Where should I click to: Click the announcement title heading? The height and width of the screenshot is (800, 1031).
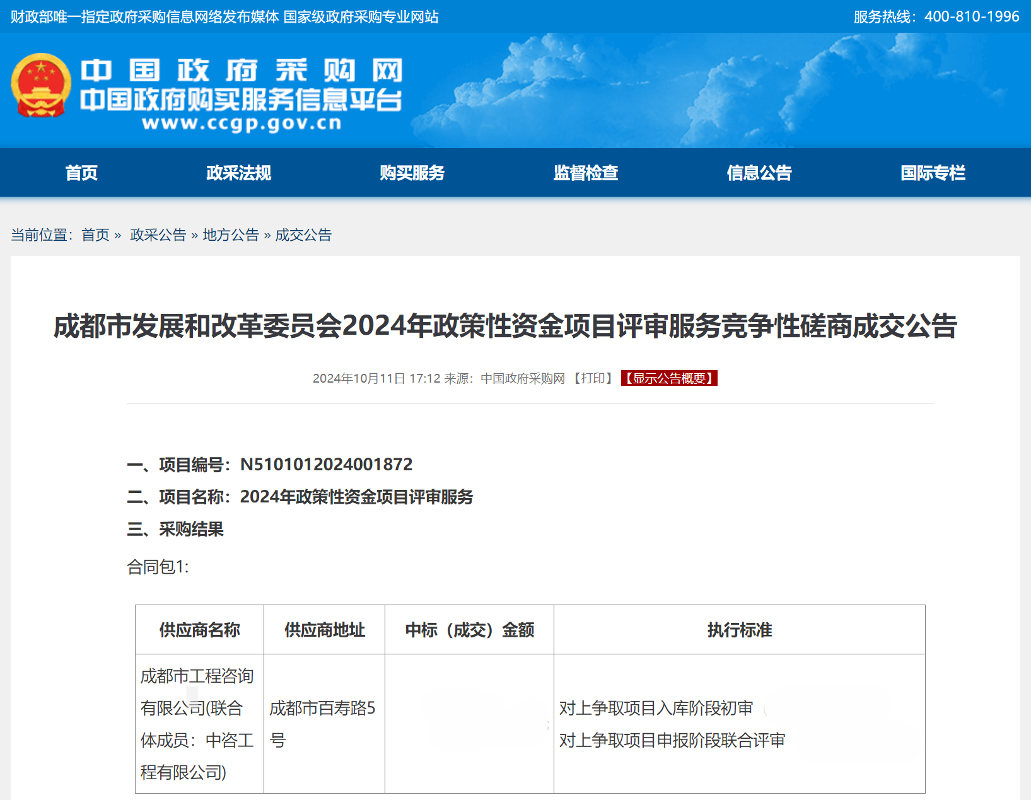click(505, 326)
